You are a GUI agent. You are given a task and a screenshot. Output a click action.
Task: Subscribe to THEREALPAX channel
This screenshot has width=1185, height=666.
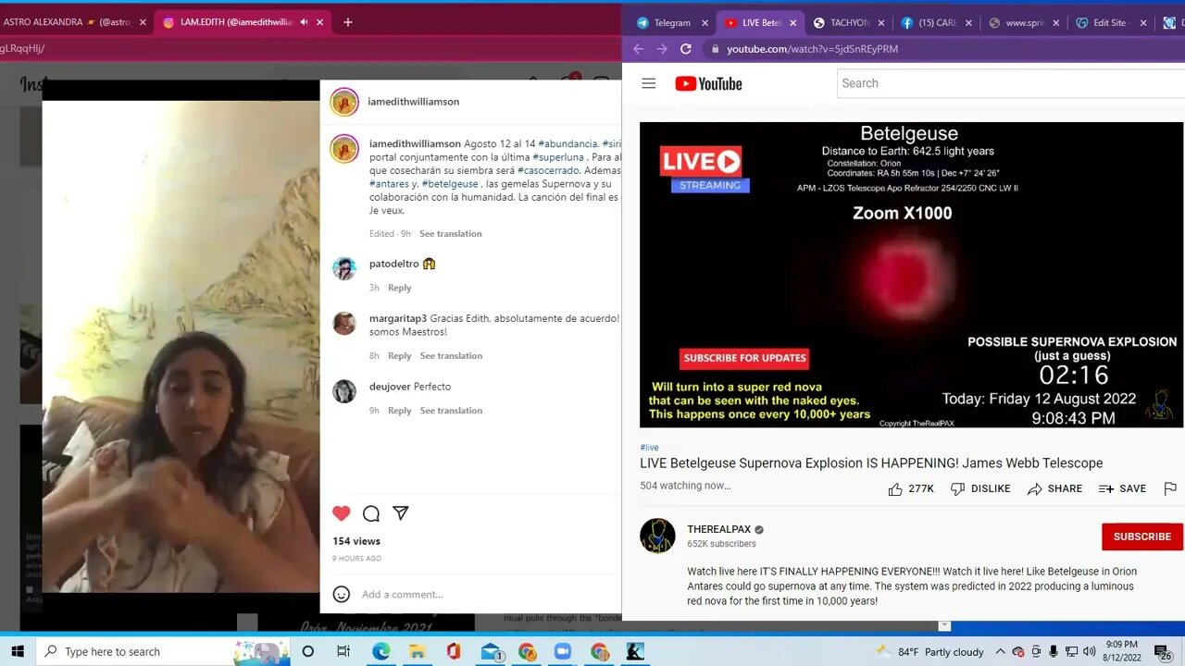point(1141,536)
